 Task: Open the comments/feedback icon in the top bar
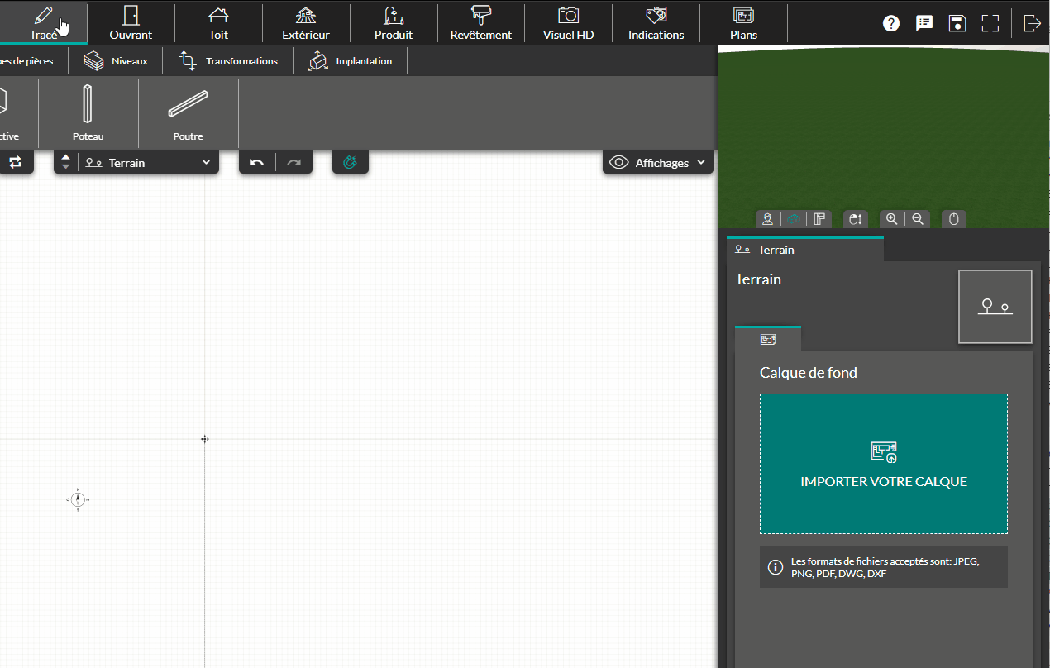tap(924, 22)
